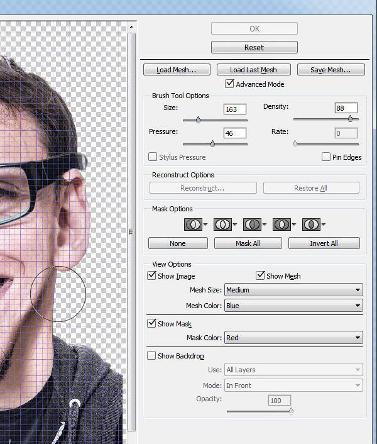This screenshot has width=377, height=444.
Task: Click the Size value field
Action: (235, 109)
